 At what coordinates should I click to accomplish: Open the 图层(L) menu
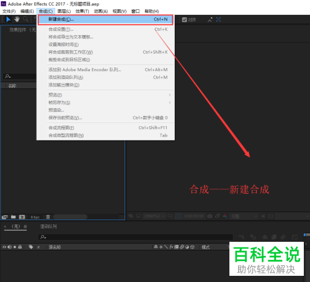[64, 11]
